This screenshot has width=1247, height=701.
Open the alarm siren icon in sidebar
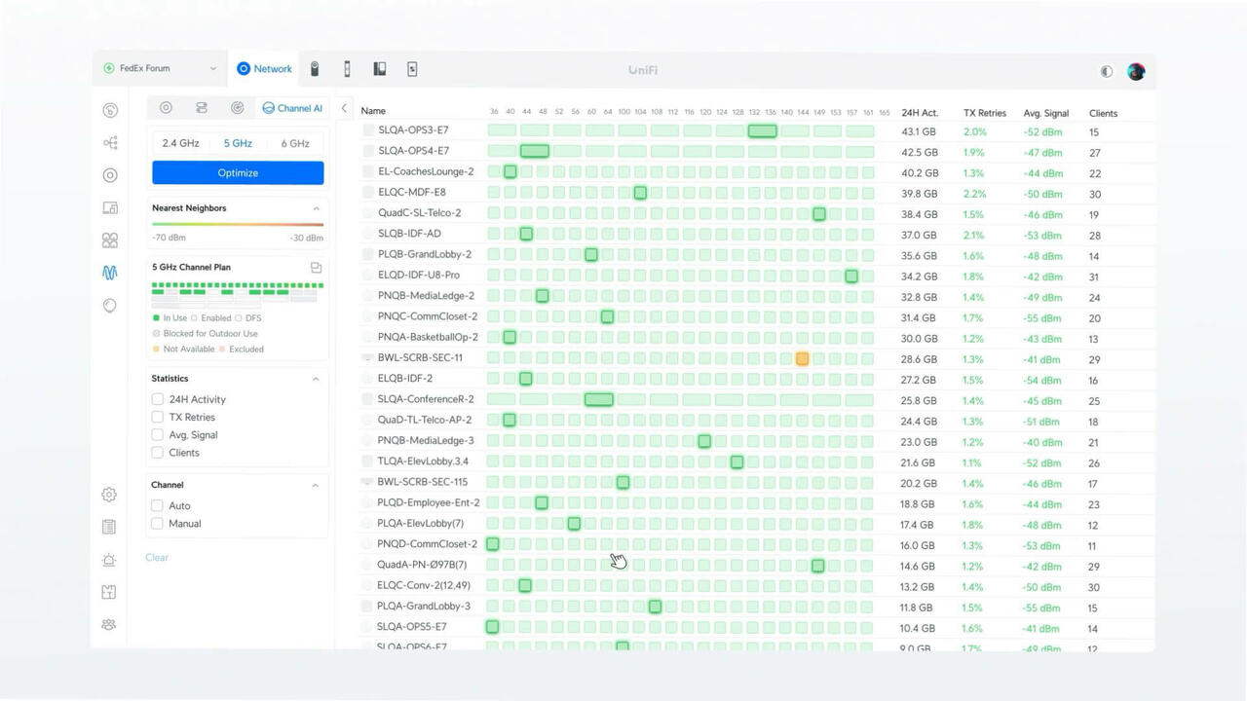(109, 560)
